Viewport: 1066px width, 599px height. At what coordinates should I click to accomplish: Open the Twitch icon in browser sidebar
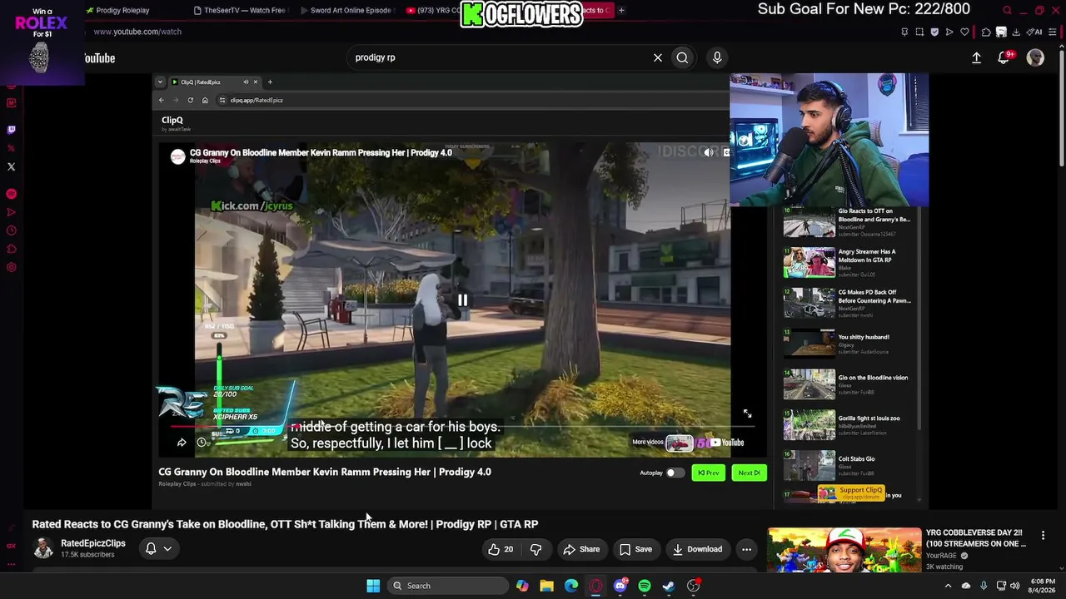[11, 130]
